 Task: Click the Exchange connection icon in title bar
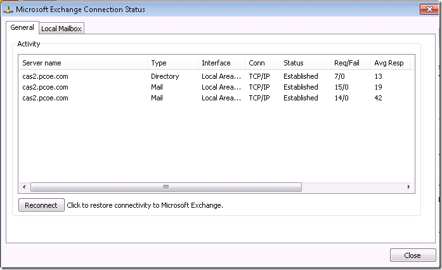(8, 10)
